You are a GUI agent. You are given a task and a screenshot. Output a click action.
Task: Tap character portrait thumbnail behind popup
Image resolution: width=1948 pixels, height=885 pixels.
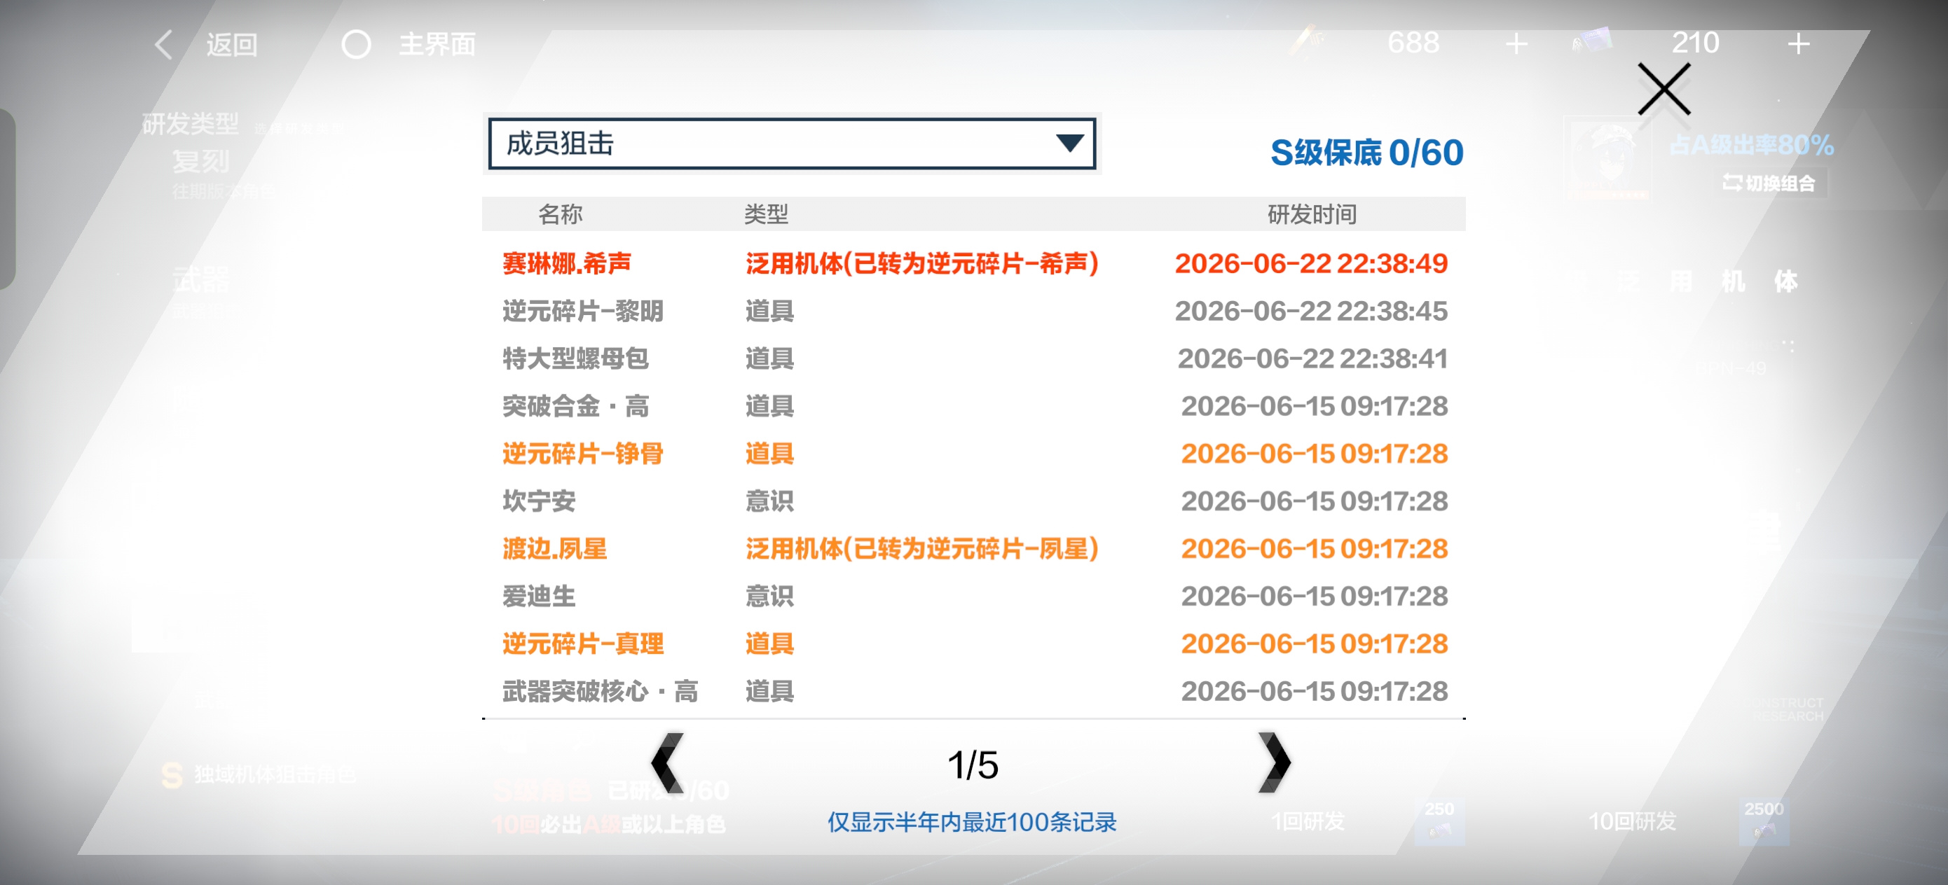pos(1610,158)
